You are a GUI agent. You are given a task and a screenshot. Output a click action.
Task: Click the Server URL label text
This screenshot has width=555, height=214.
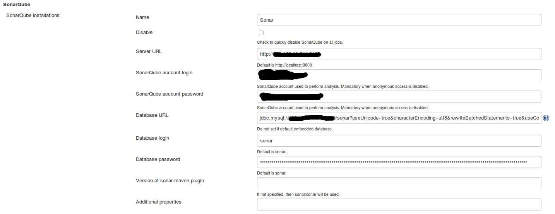pos(149,51)
